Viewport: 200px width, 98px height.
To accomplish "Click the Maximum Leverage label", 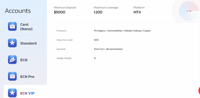I will click(106, 7).
